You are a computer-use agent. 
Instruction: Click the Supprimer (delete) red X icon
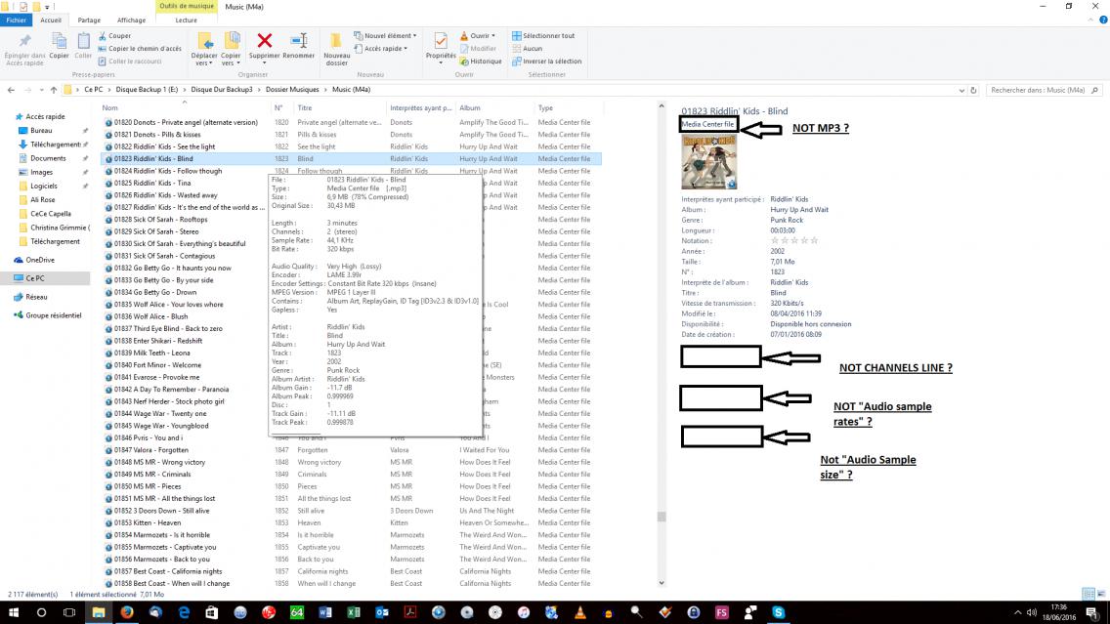(x=264, y=42)
